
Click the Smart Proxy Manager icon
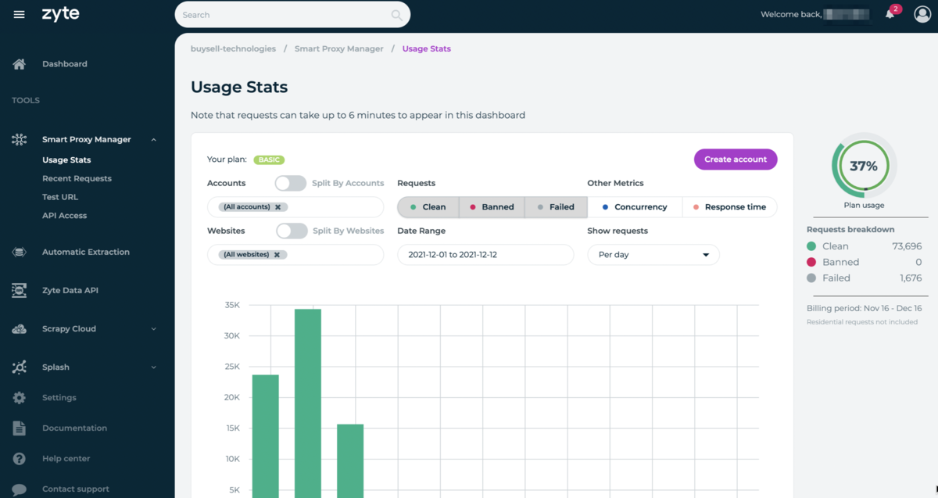20,139
